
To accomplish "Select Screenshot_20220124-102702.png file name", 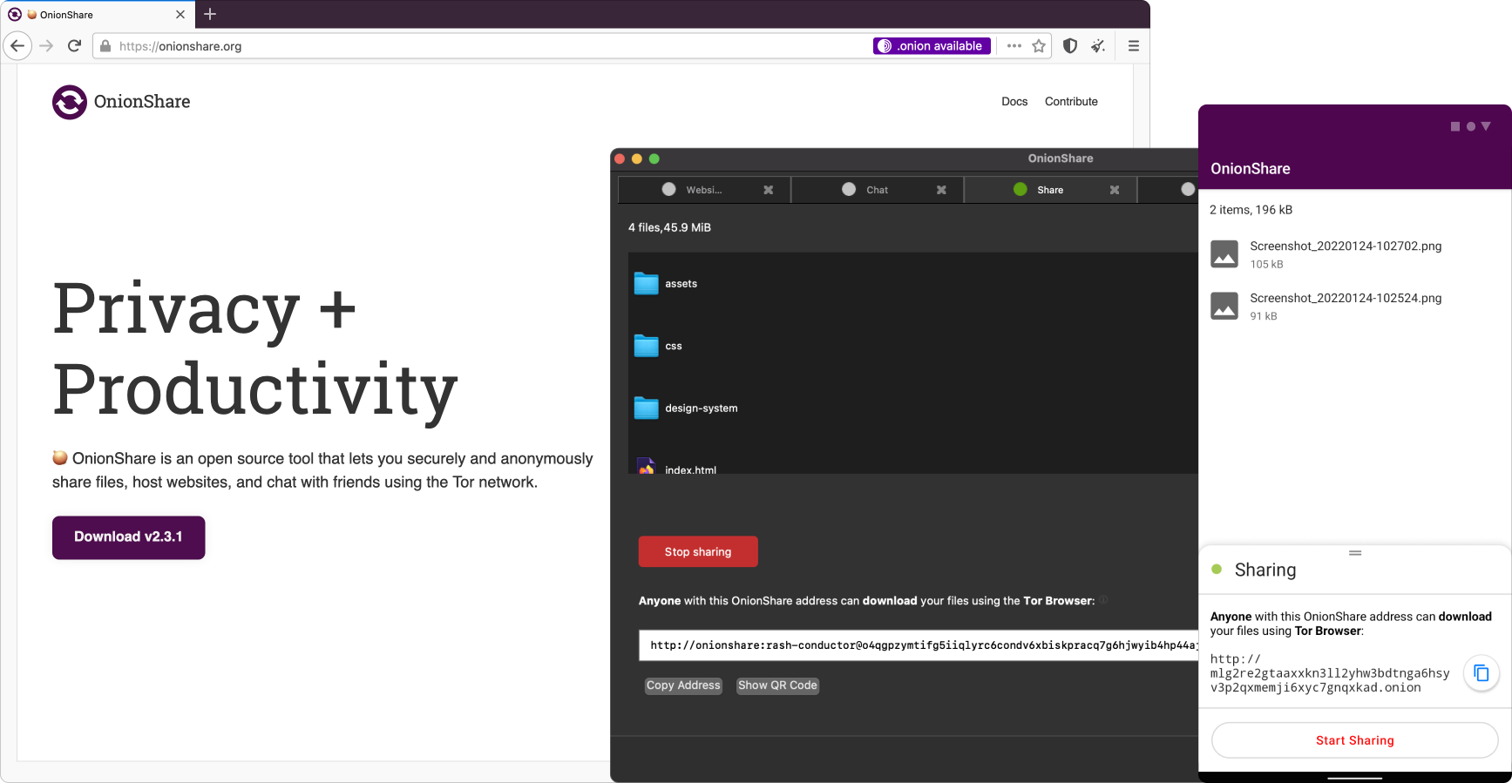I will [1346, 246].
